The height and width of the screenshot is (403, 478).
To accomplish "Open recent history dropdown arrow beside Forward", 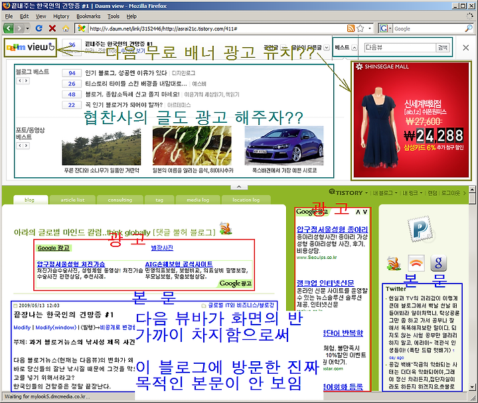I will click(x=28, y=29).
